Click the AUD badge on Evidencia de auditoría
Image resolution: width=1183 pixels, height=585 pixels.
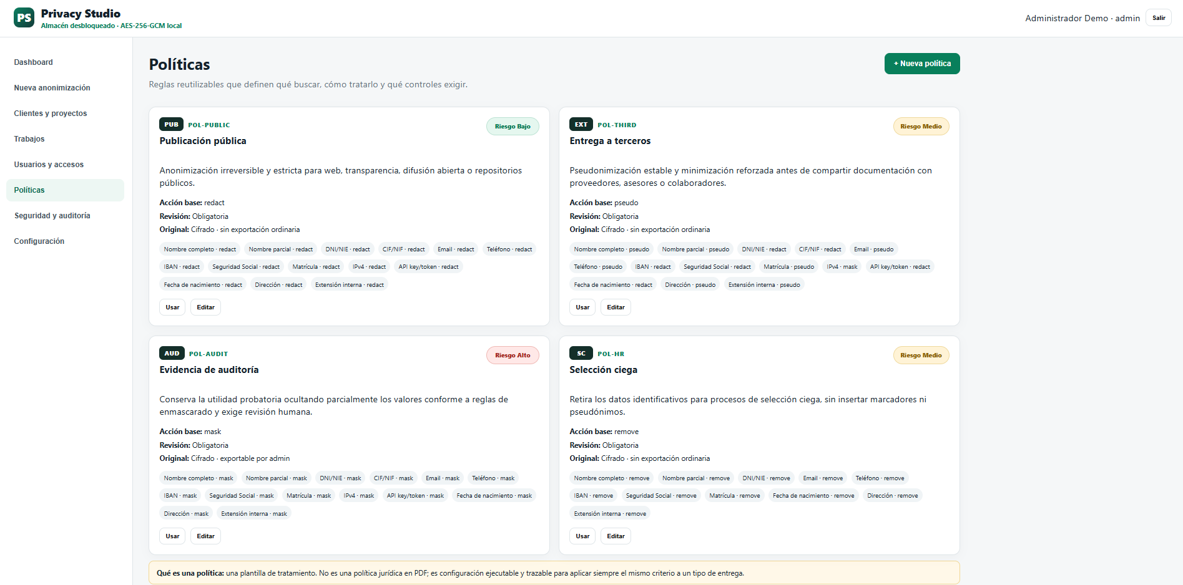pos(172,353)
